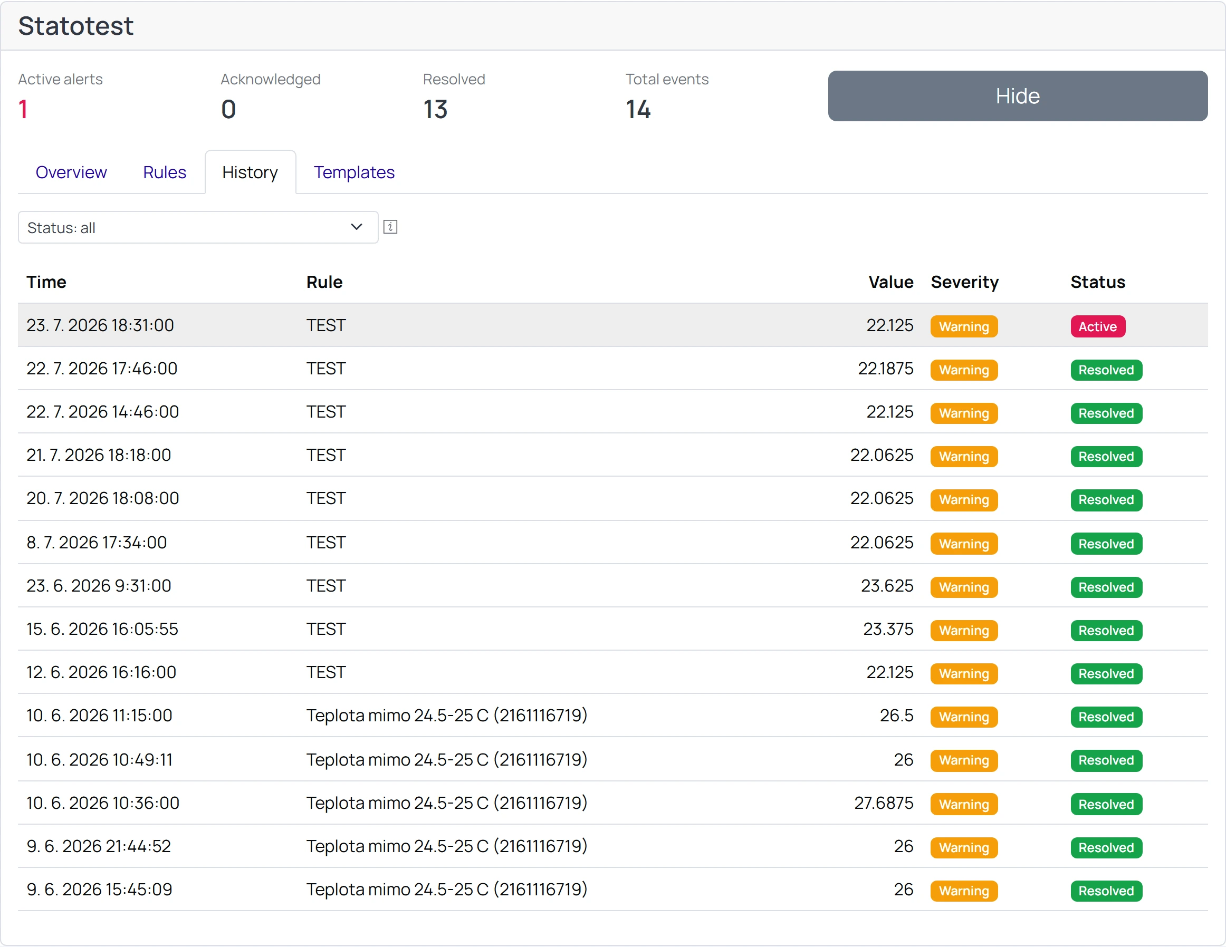Click the Value column header

[x=891, y=282]
